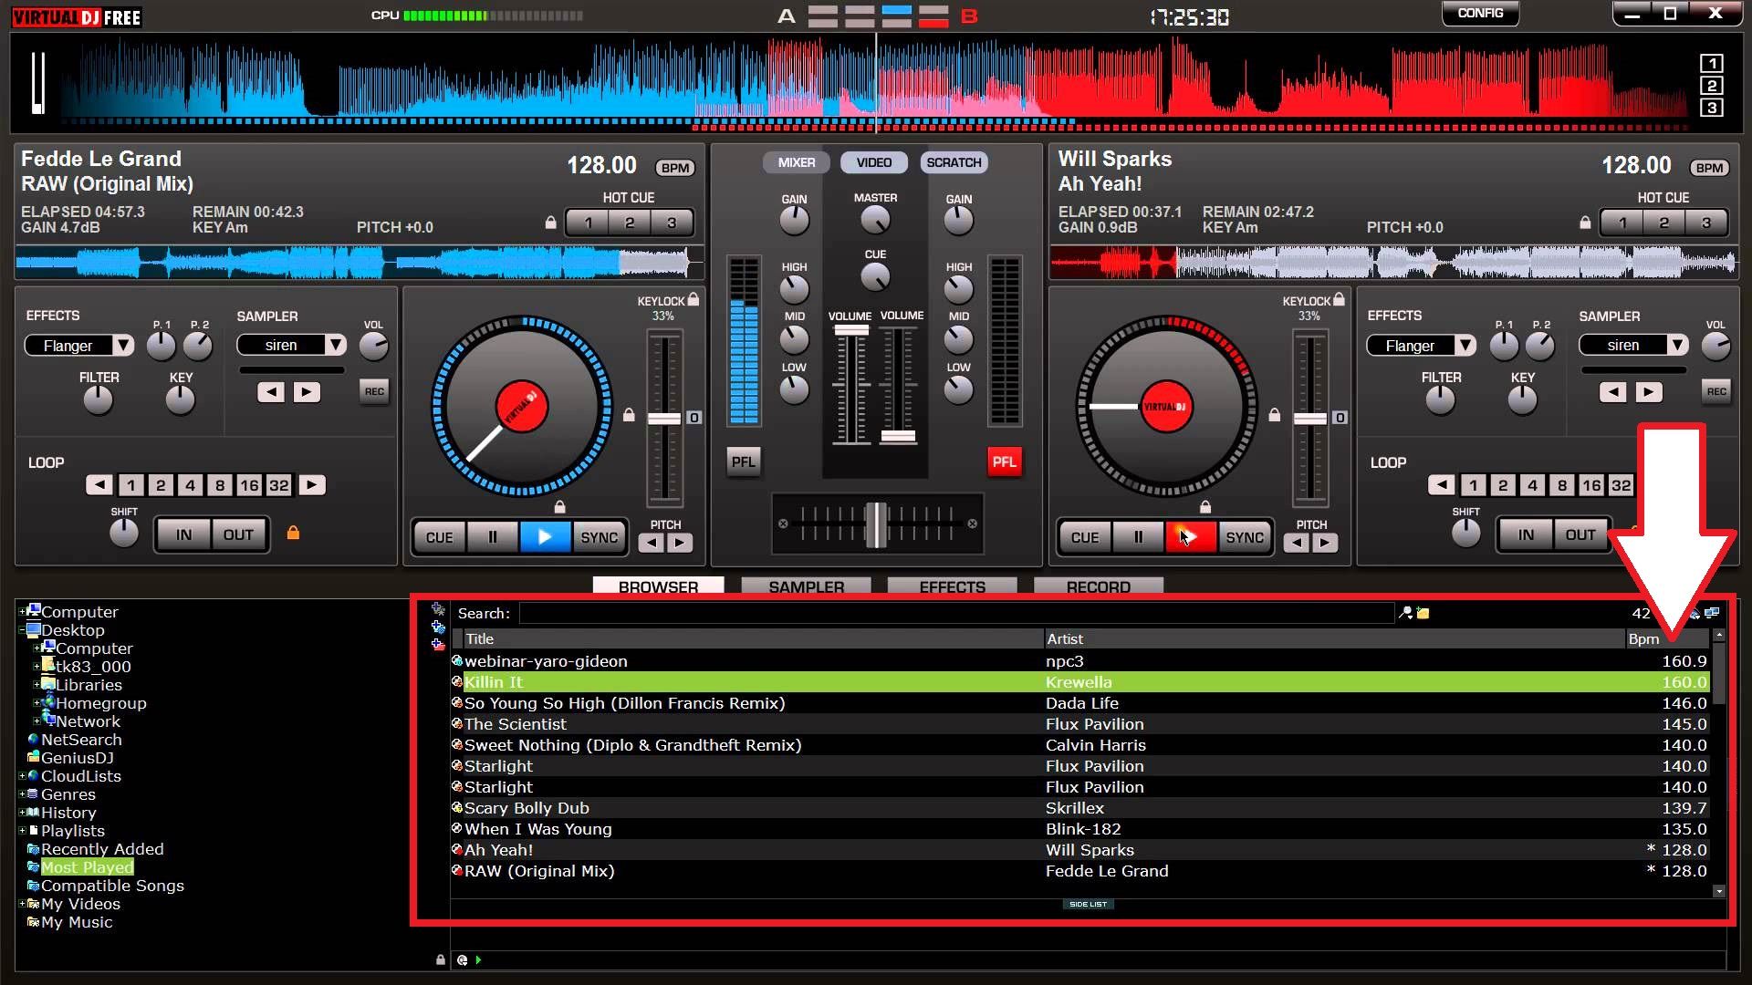
Task: Open the right siren sampler dropdown
Action: tap(1677, 345)
